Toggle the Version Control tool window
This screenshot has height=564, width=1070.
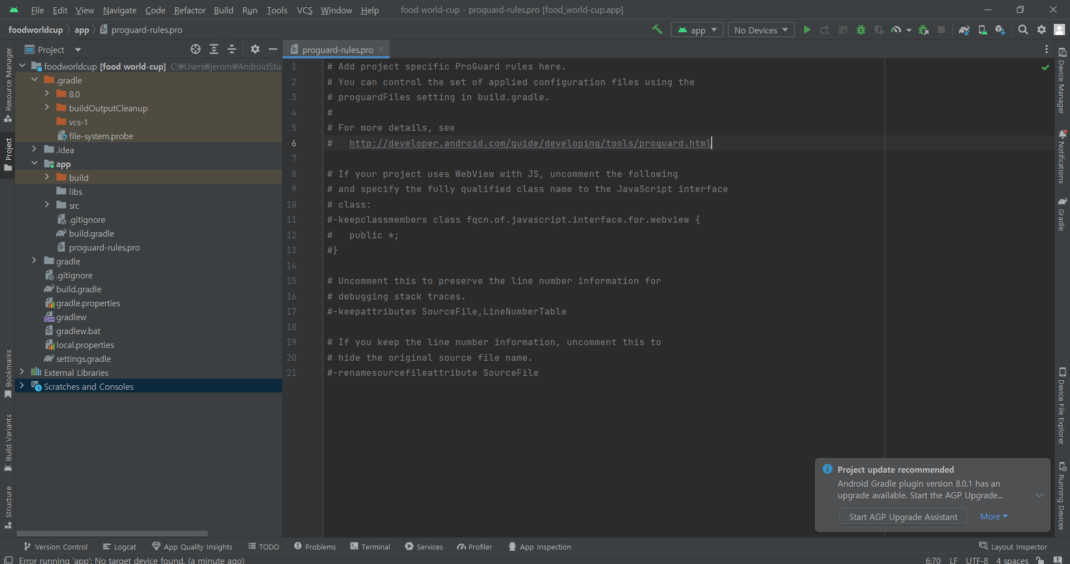[x=55, y=547]
